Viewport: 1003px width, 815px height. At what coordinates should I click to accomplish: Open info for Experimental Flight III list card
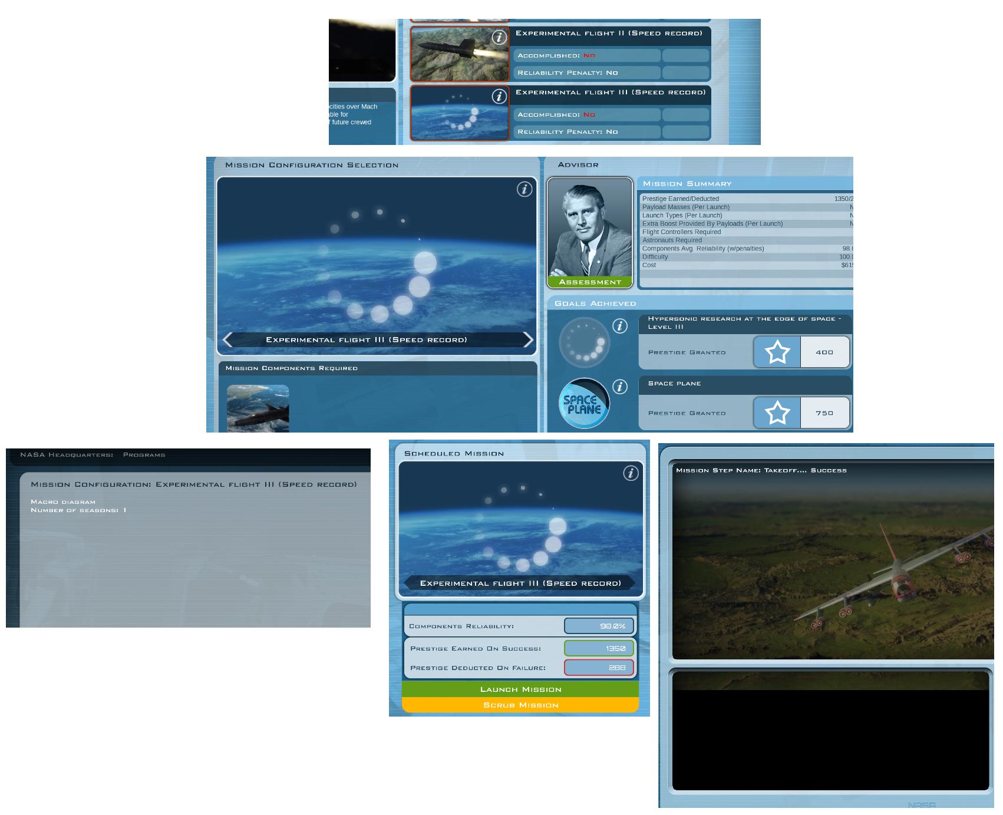pyautogui.click(x=499, y=96)
